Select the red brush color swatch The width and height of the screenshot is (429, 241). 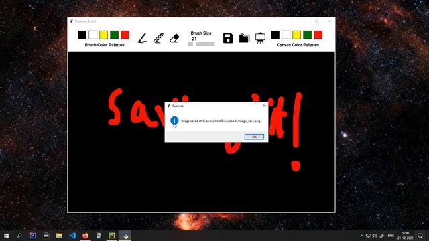(125, 35)
